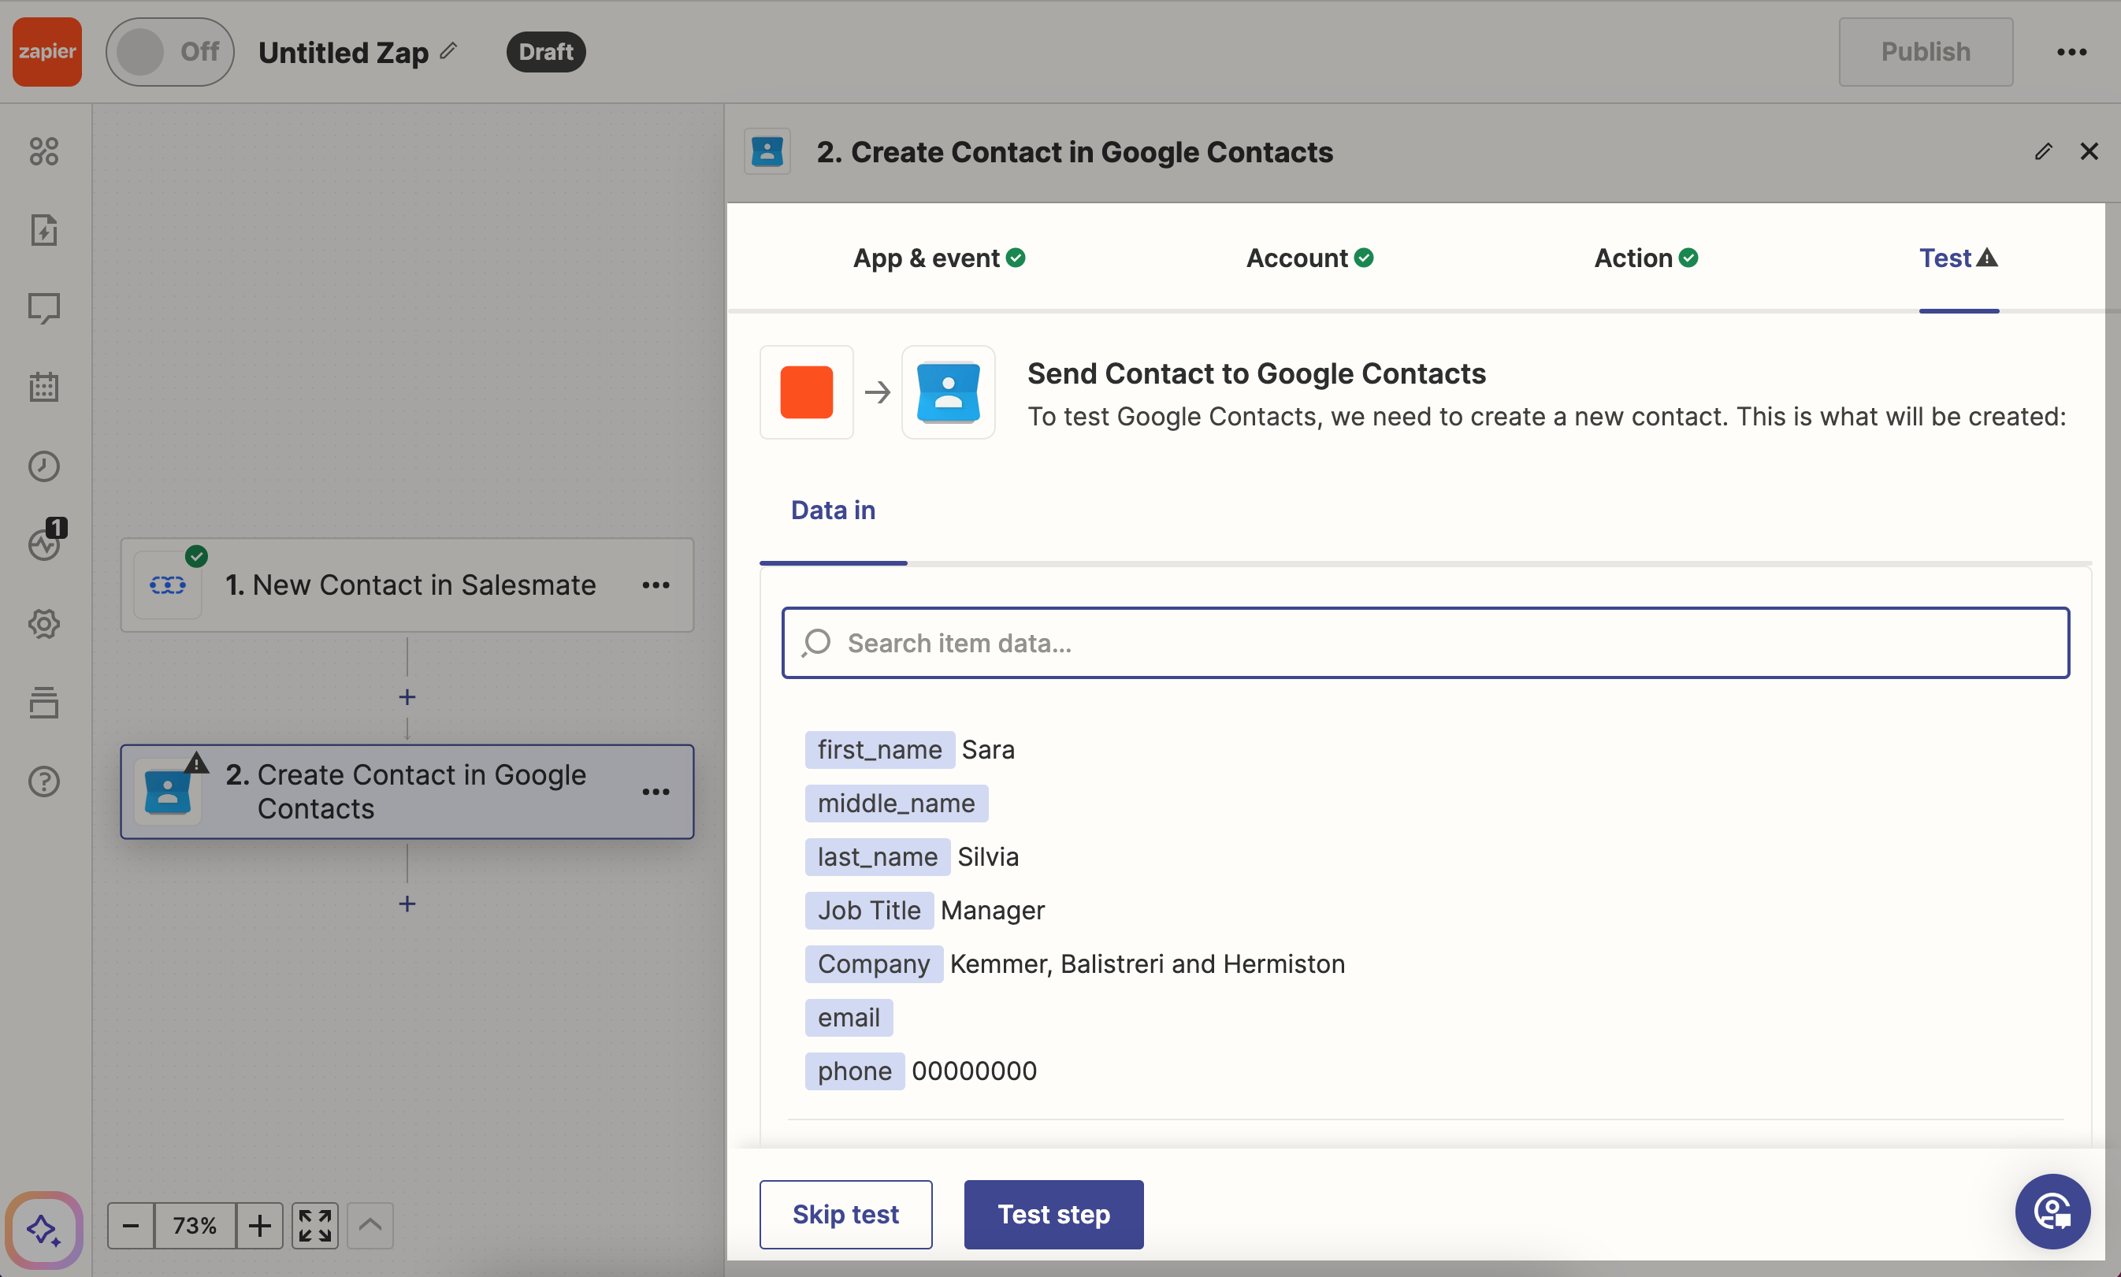Open options for the Salesmate step
2121x1277 pixels.
click(x=656, y=585)
